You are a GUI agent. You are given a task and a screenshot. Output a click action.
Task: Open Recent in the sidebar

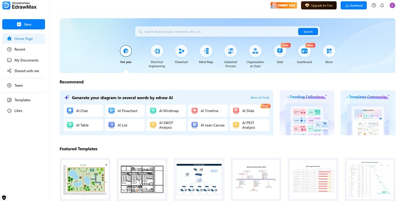pos(23,49)
